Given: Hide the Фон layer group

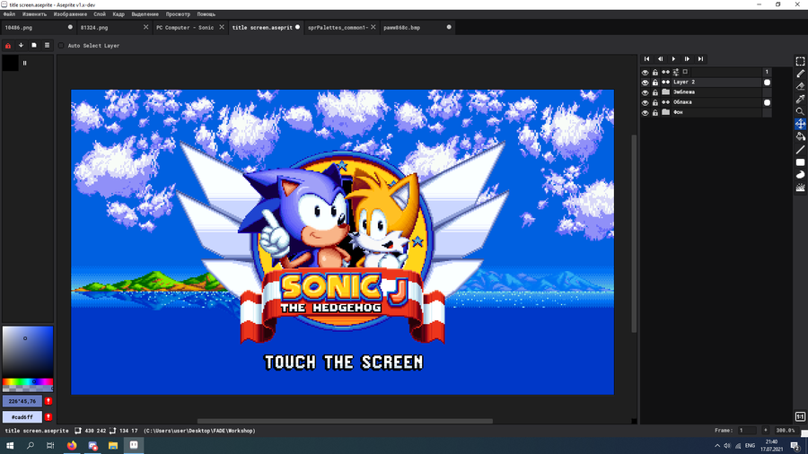Looking at the screenshot, I should pos(646,112).
